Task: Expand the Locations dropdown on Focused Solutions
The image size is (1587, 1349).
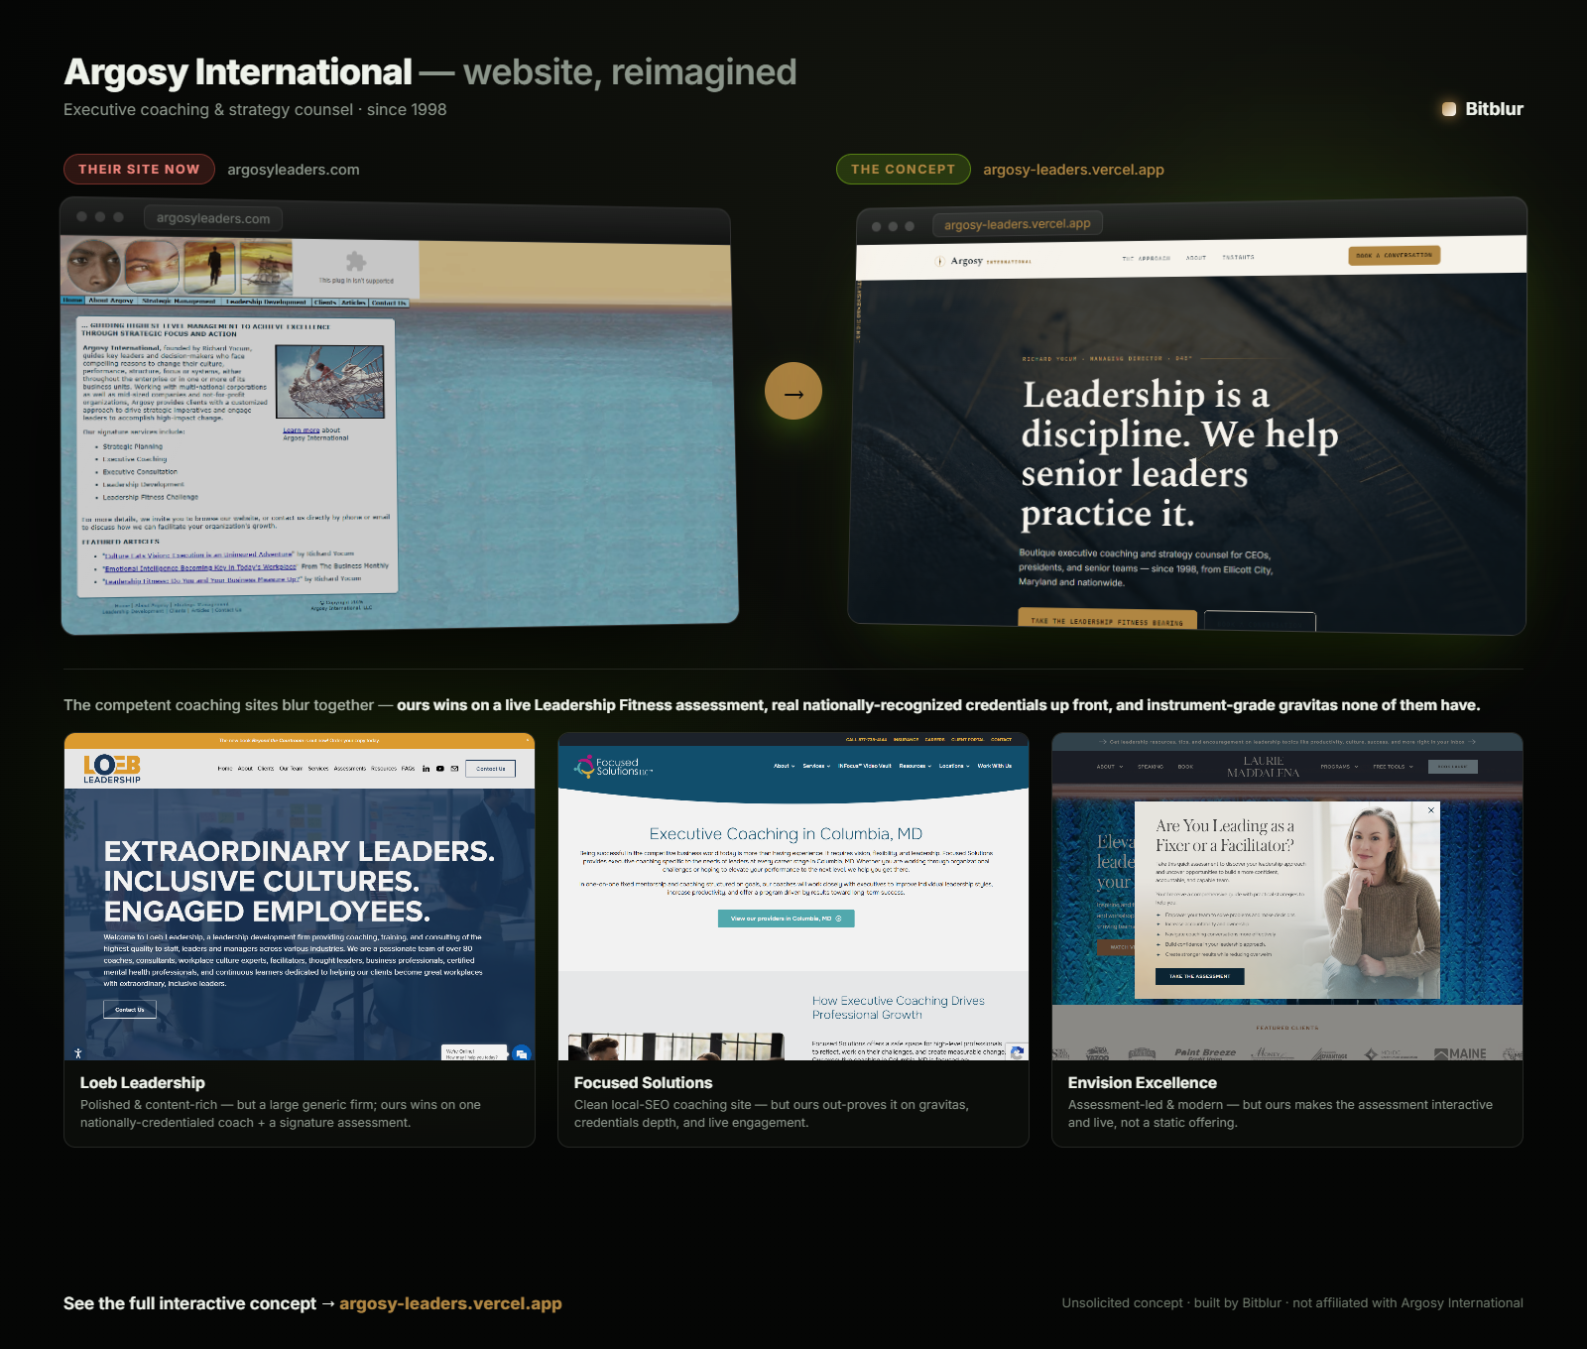Action: point(954,766)
